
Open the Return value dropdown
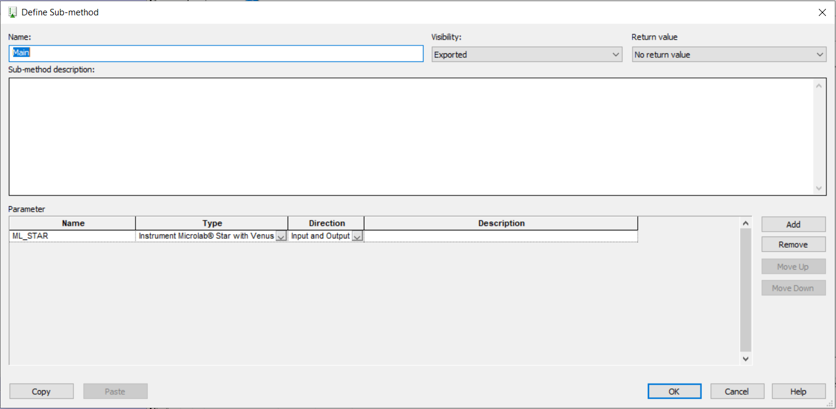tap(729, 54)
